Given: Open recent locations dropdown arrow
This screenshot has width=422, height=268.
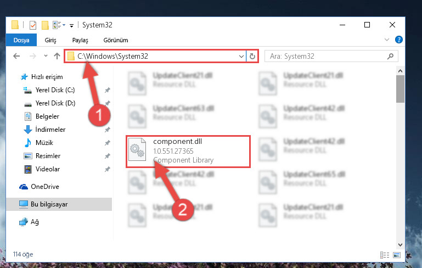Looking at the screenshot, I should click(x=46, y=56).
